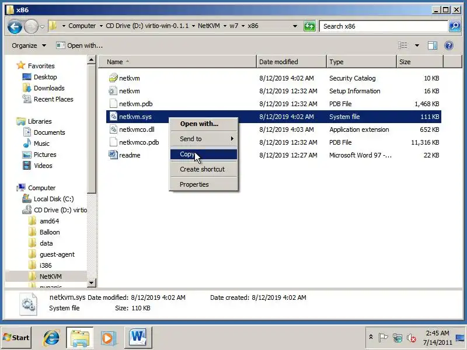
Task: Click the search magnifier button
Action: (455, 26)
